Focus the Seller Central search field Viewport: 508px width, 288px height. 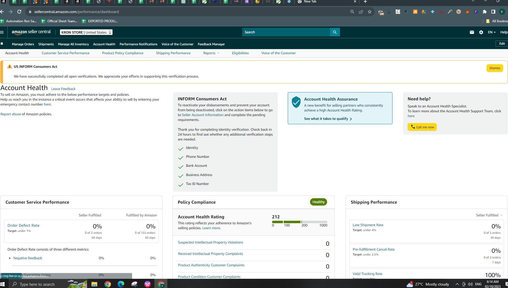286,32
